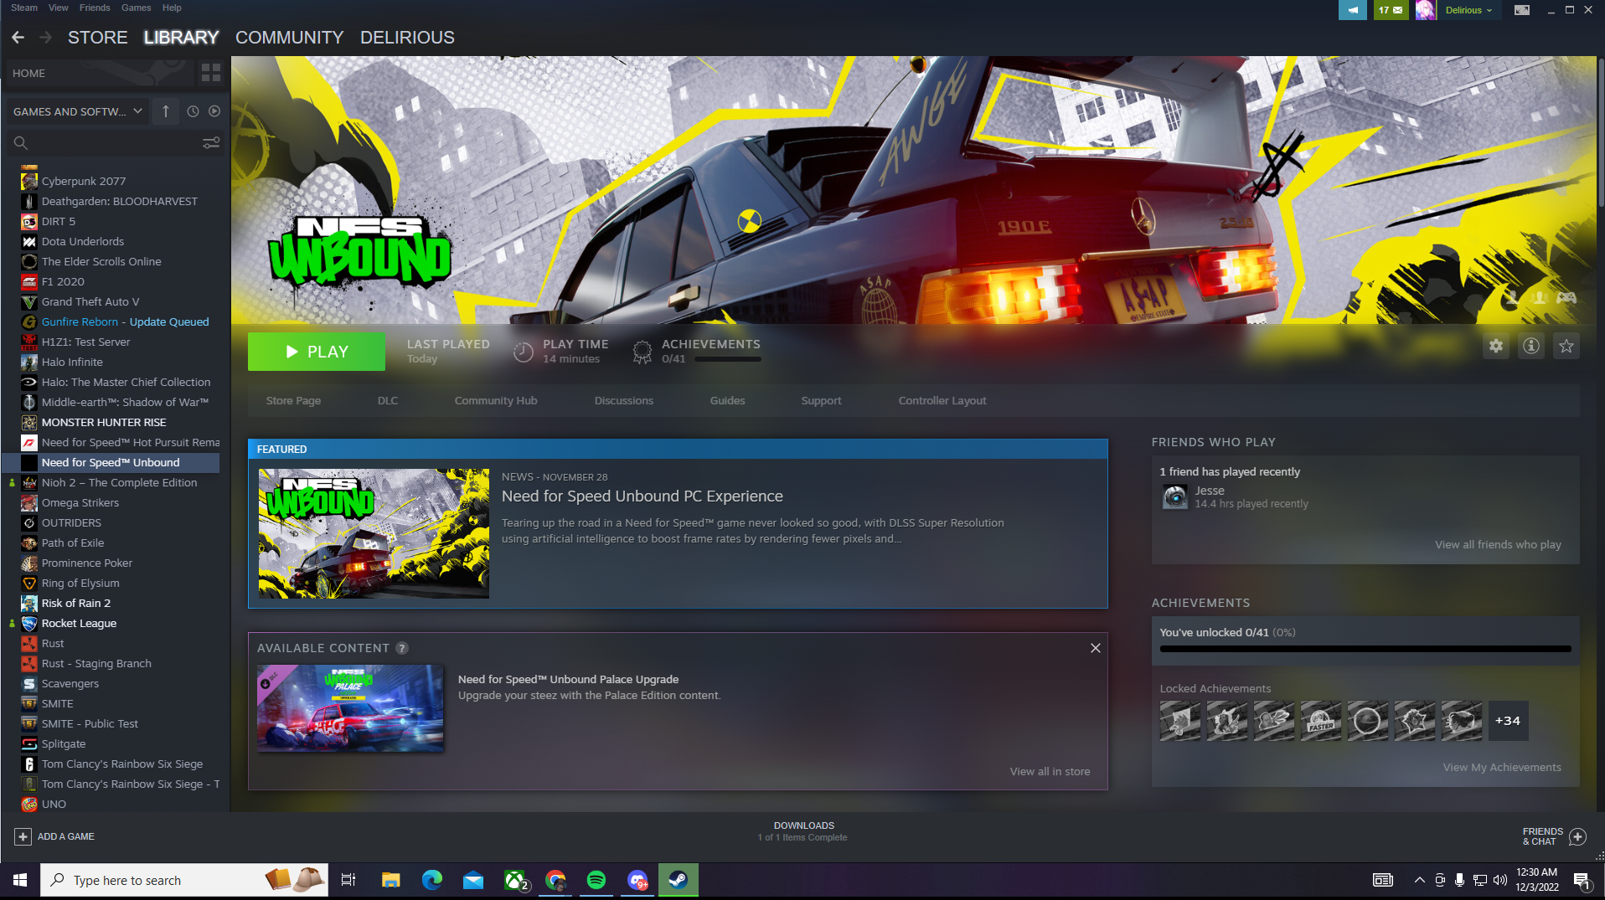Open the View menu

coord(59,8)
